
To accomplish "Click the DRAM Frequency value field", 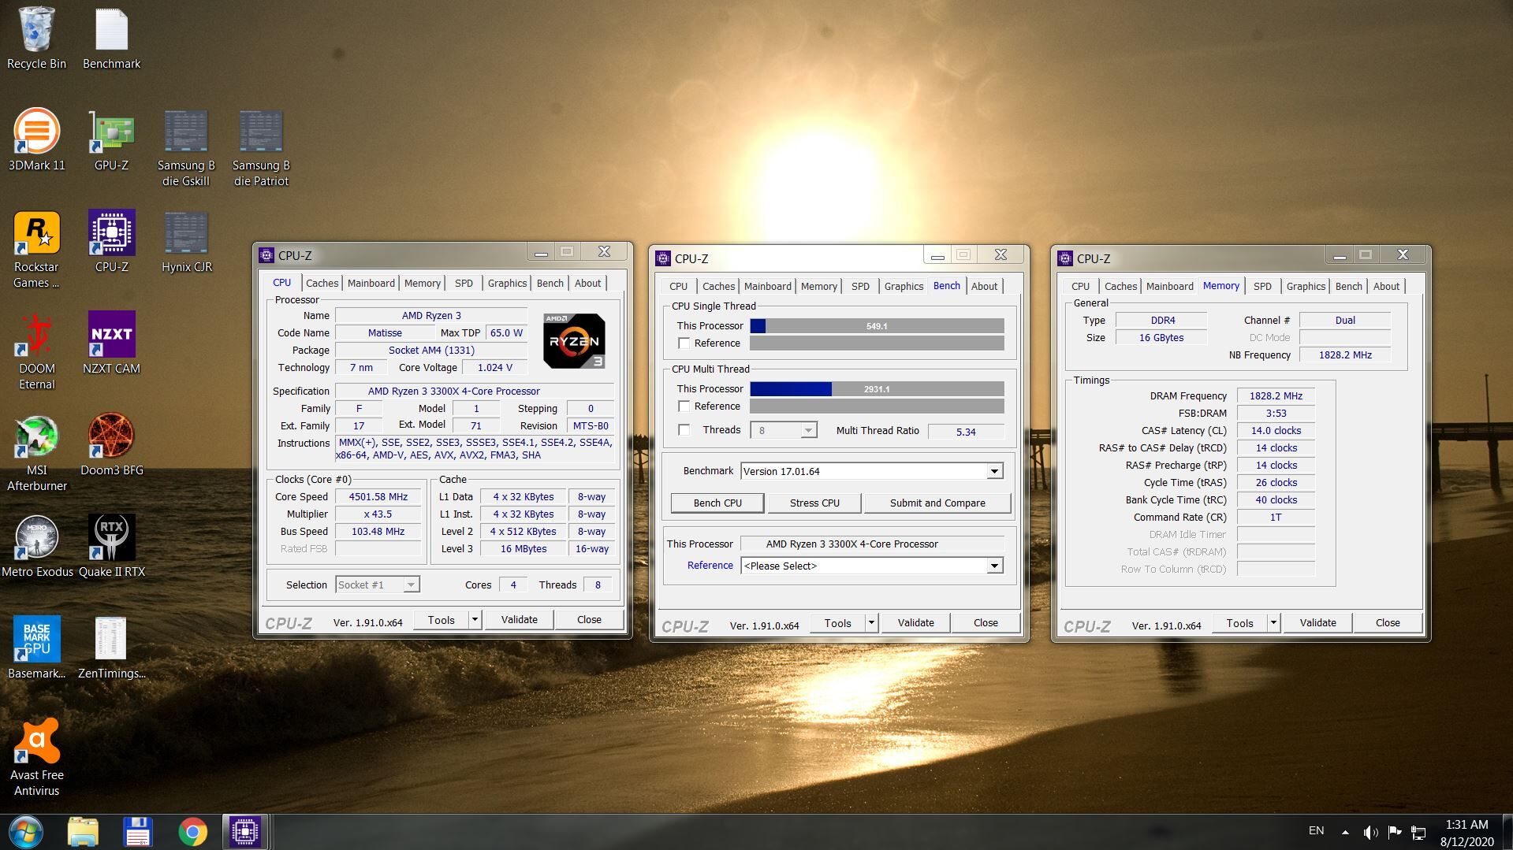I will coord(1276,396).
